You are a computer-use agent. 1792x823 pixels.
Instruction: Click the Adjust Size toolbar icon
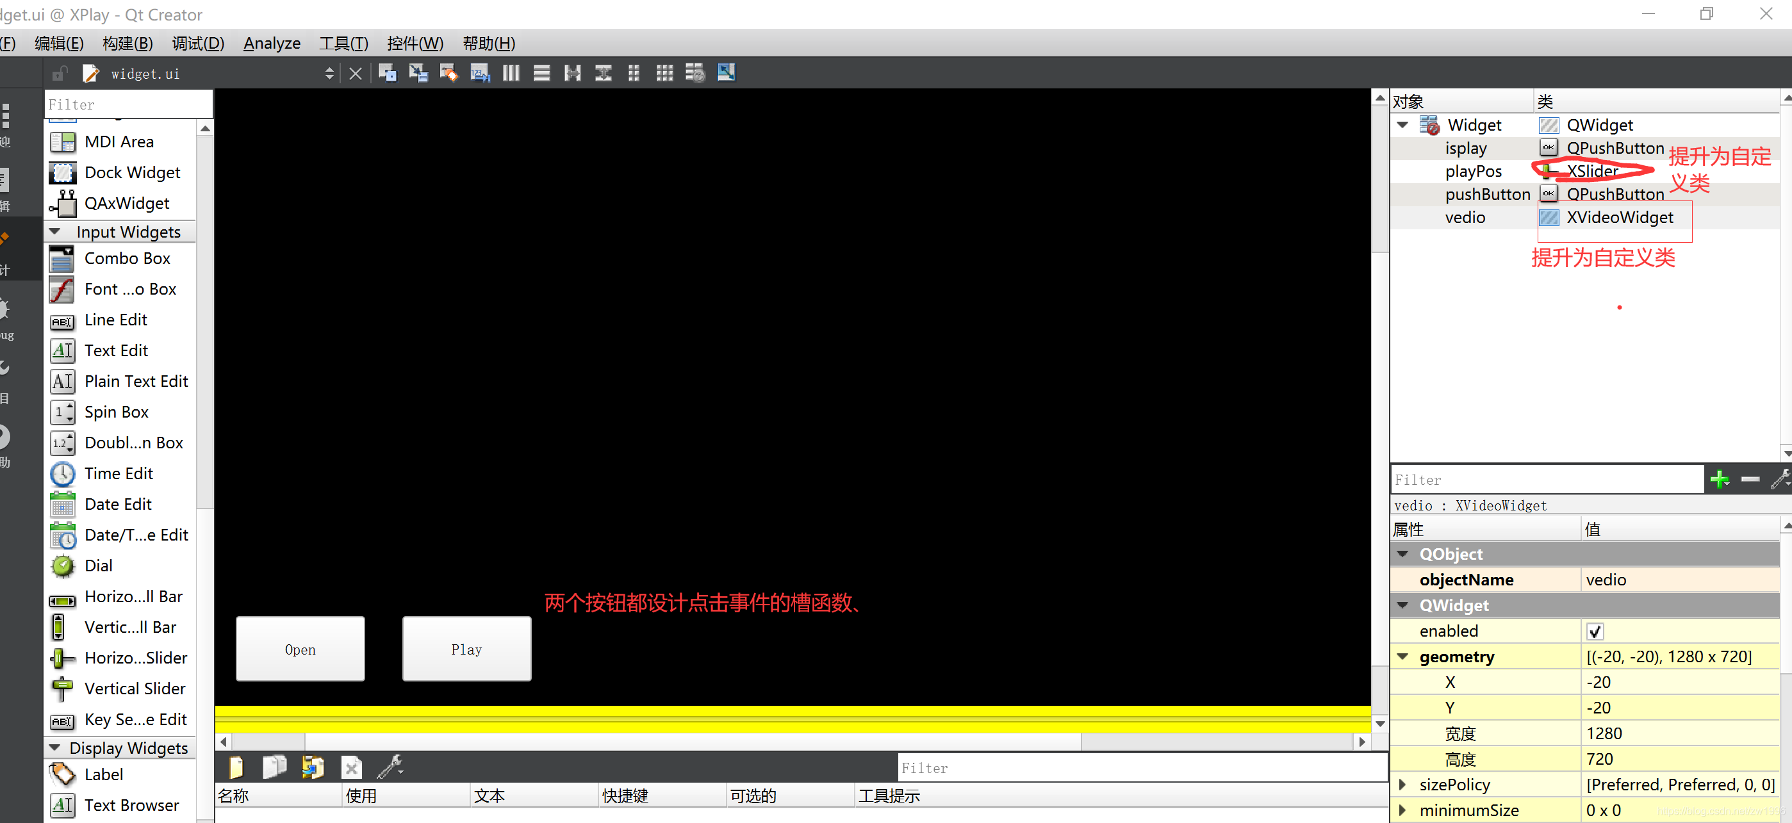727,72
